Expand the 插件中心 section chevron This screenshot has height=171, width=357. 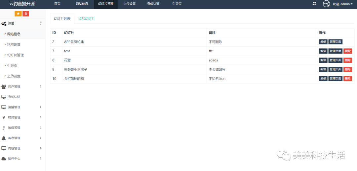pos(41,159)
